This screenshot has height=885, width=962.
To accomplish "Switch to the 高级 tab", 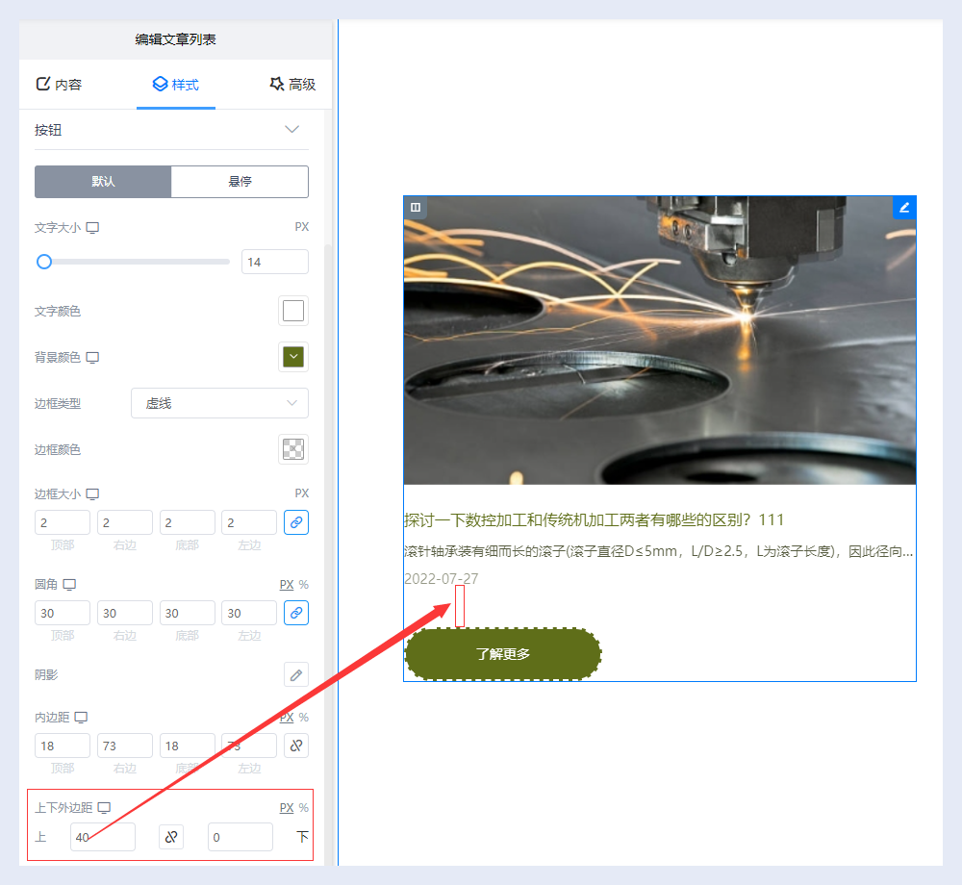I will 292,85.
